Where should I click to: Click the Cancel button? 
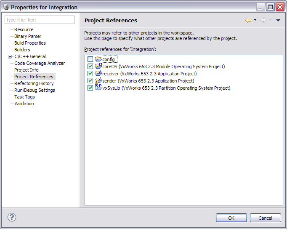(266, 218)
